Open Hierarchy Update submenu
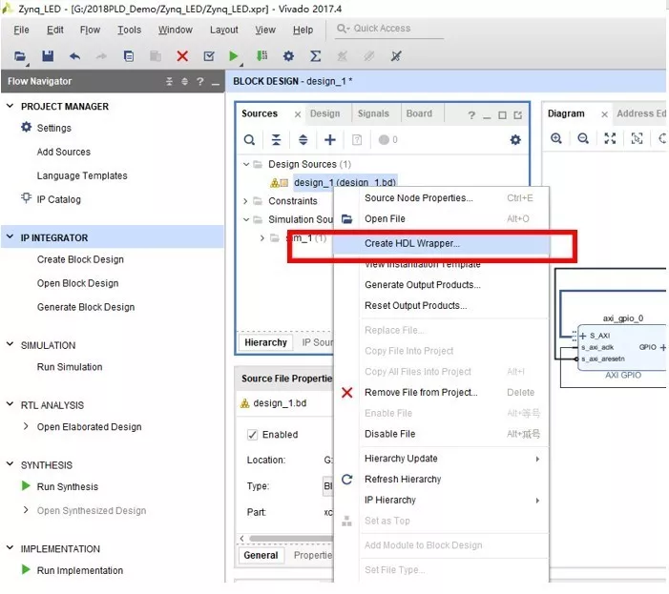This screenshot has width=669, height=594. click(441, 459)
